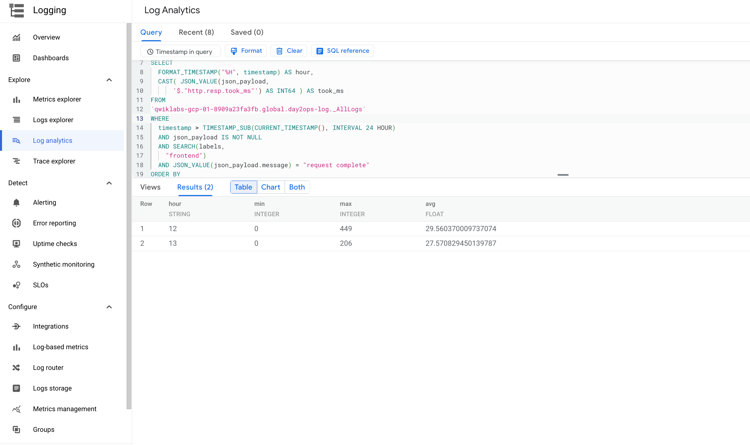Open Trace explorer from sidebar
Viewport: 750px width, 445px height.
pyautogui.click(x=54, y=161)
